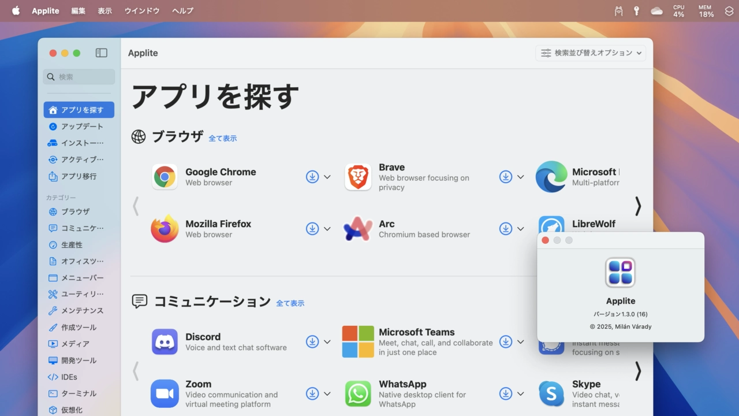The image size is (739, 416).
Task: Click the download icon for Google Chrome
Action: (312, 177)
